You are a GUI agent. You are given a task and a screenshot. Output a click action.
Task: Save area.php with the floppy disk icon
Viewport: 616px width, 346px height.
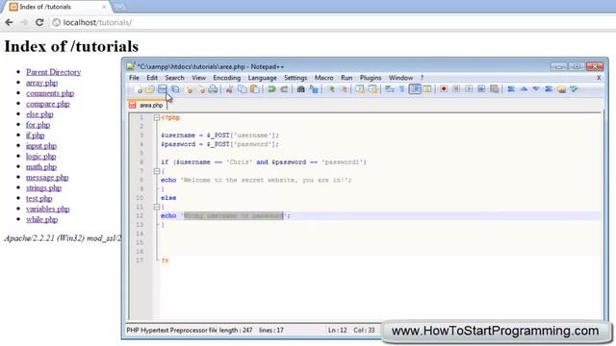163,89
